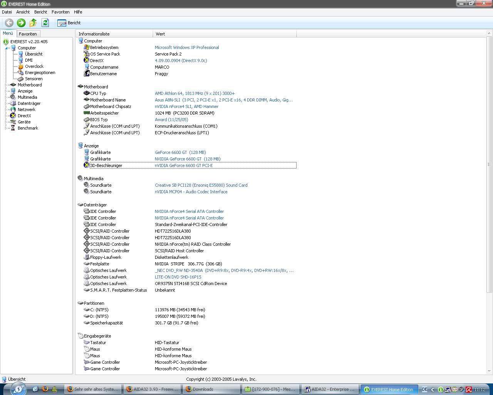
Task: Select DMI in the tree
Action: point(29,60)
